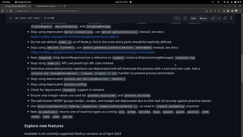243x137 pixels.
Task: Edit this file with the pencil icon
Action: (x=213, y=18)
